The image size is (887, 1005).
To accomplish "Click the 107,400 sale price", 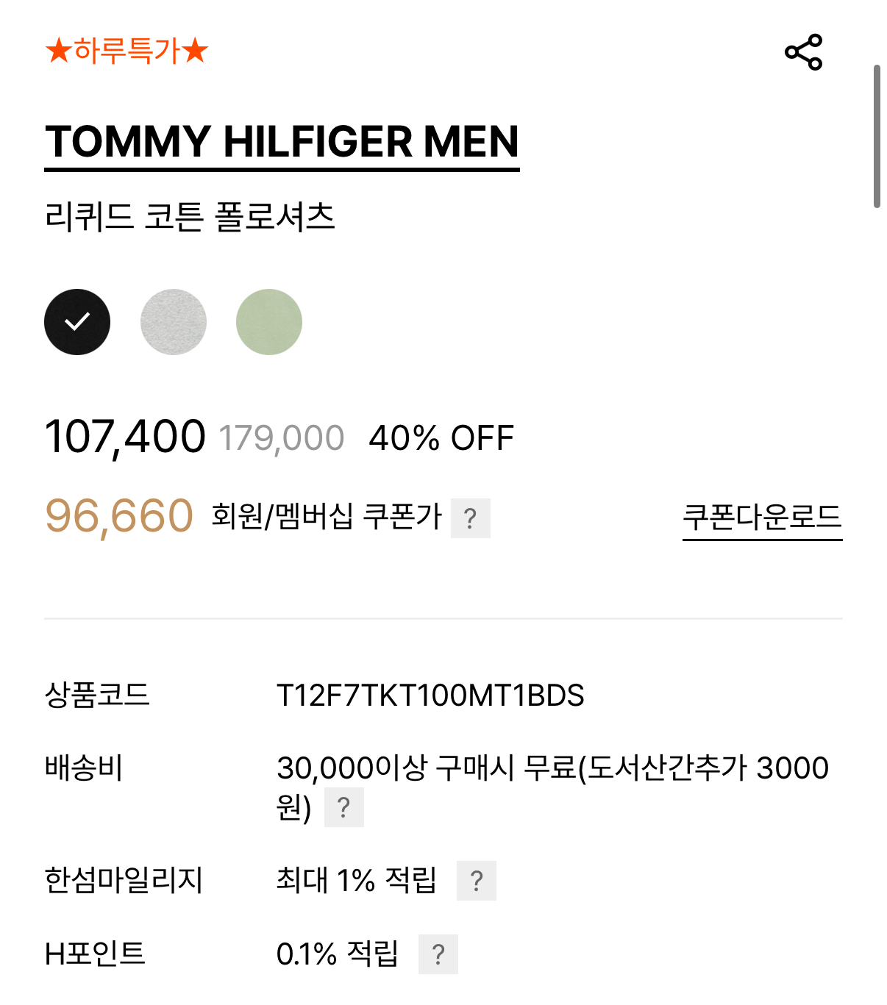I will [x=125, y=437].
